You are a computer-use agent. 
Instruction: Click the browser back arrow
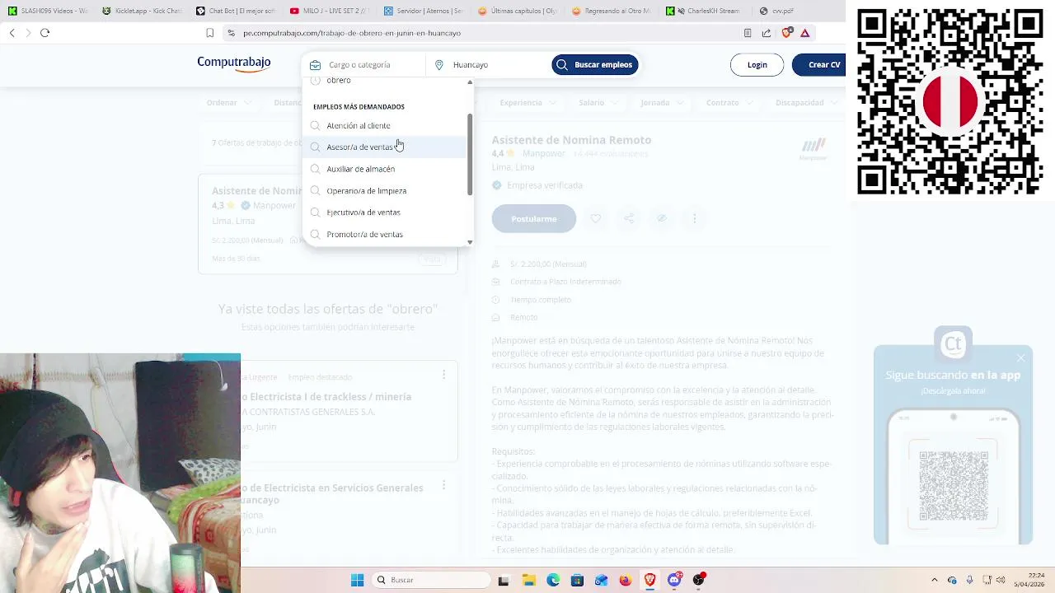click(x=12, y=33)
